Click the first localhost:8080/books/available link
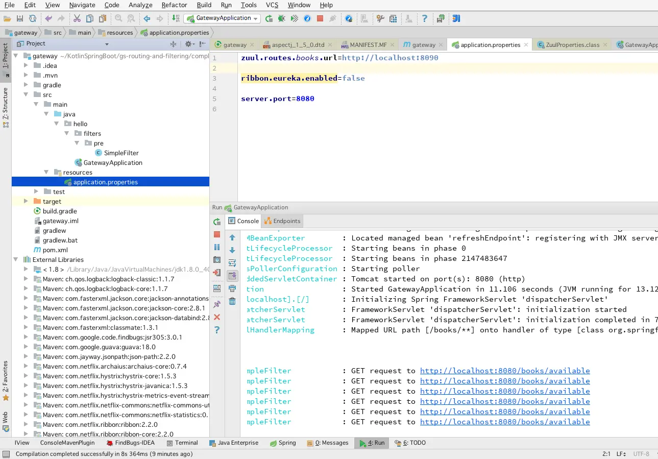The image size is (658, 459). pyautogui.click(x=504, y=371)
